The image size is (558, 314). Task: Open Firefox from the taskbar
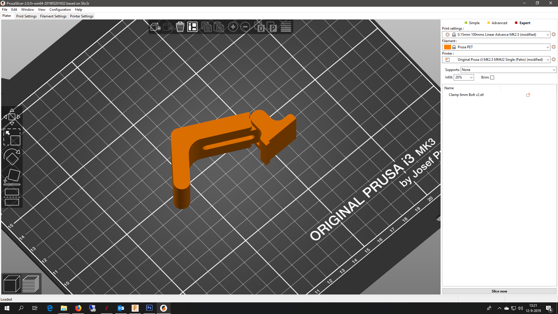pyautogui.click(x=78, y=308)
